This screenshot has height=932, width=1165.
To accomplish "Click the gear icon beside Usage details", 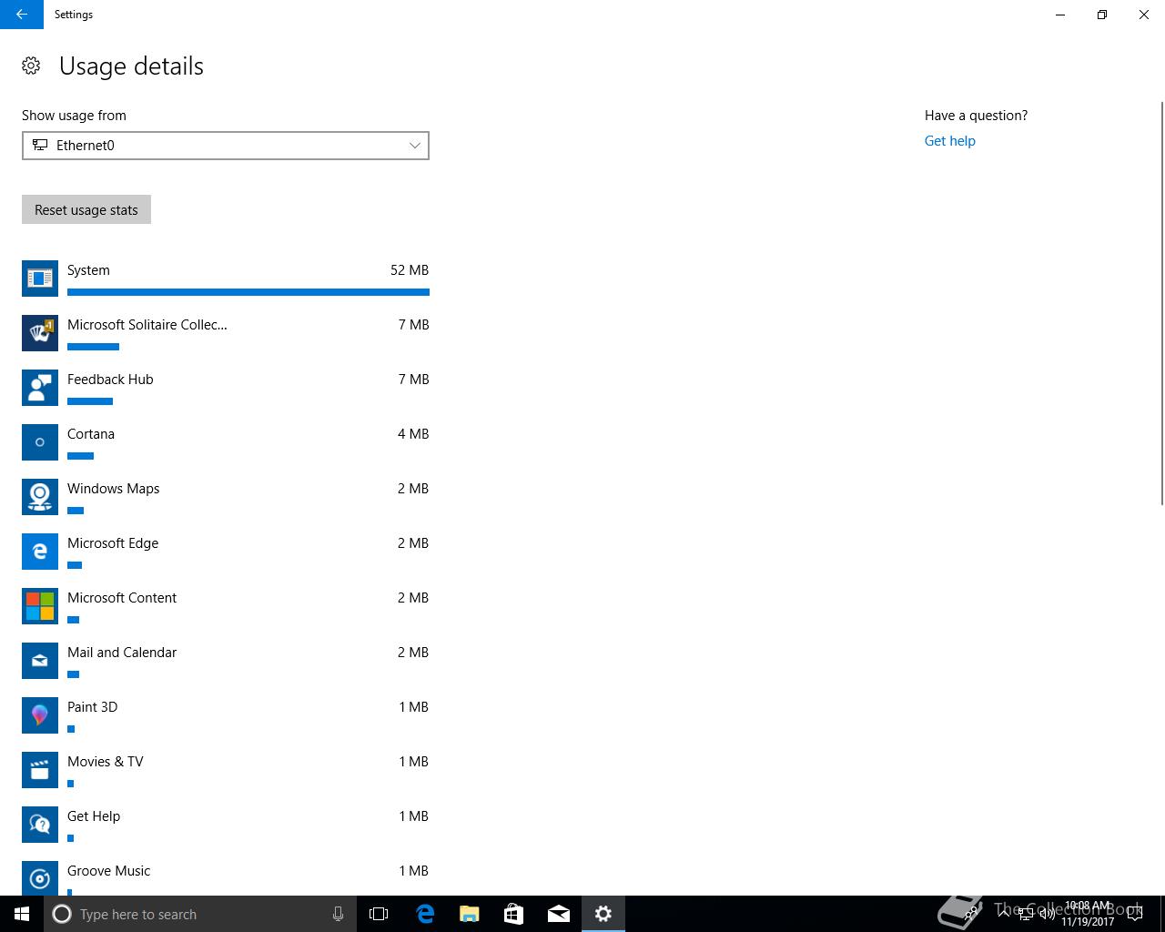I will click(x=31, y=66).
